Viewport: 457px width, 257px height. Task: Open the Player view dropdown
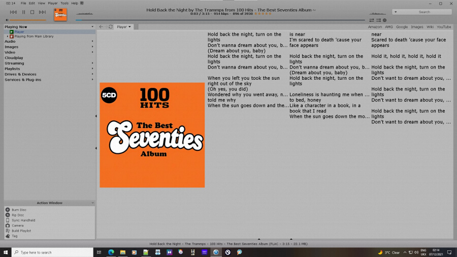coord(124,27)
